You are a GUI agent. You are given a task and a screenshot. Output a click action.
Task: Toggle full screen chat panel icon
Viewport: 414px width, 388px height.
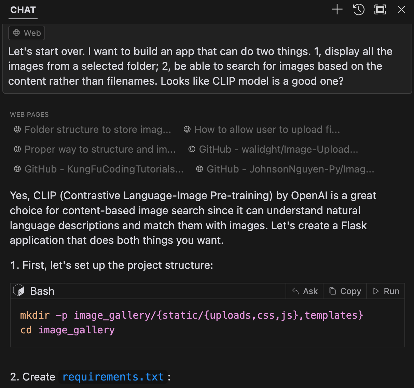pos(380,10)
